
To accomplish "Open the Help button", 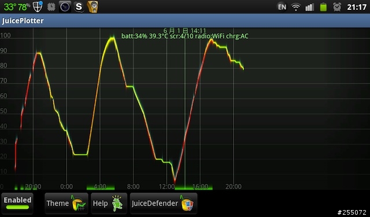I will click(109, 203).
